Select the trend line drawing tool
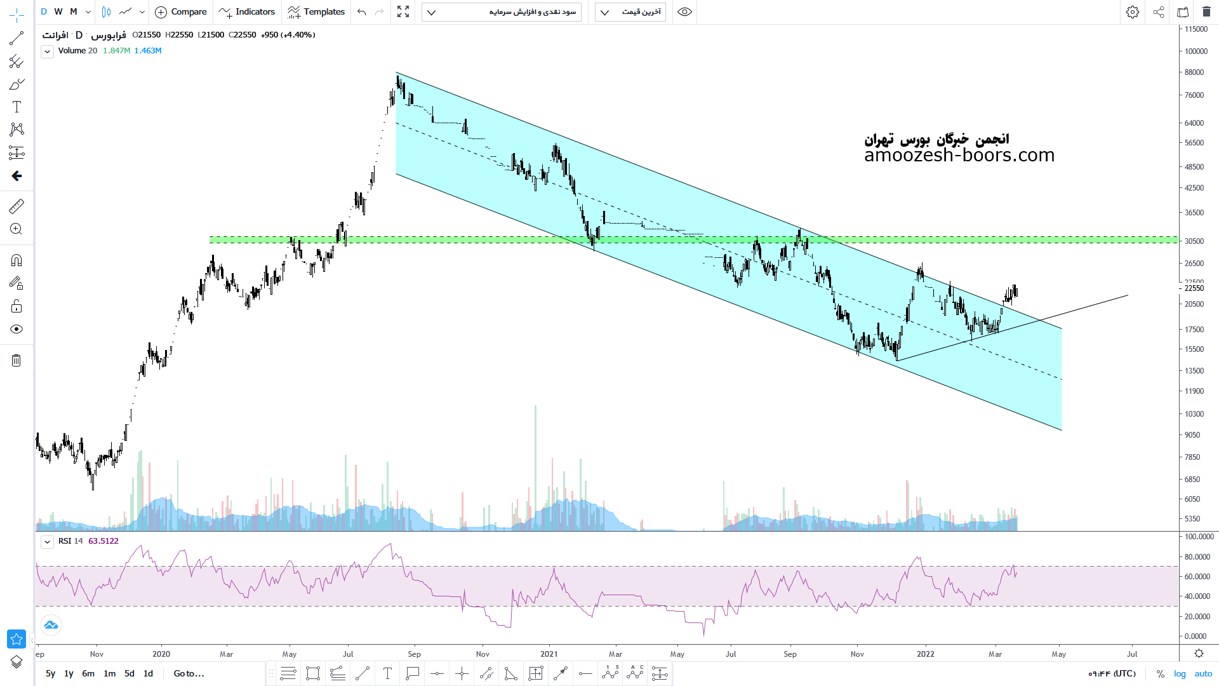The width and height of the screenshot is (1219, 686). 17,39
